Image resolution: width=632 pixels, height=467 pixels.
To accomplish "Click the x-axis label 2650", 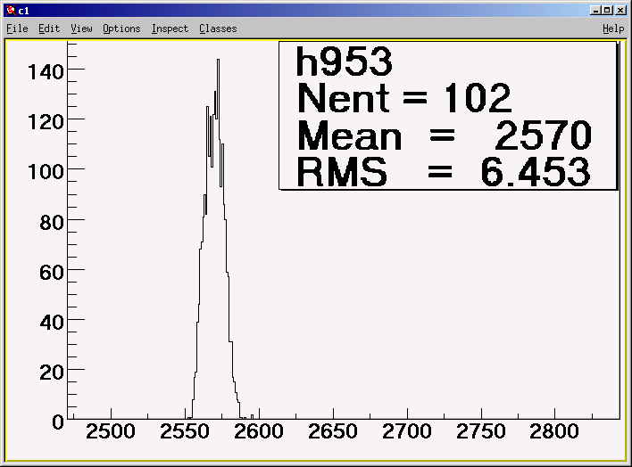I will click(333, 431).
